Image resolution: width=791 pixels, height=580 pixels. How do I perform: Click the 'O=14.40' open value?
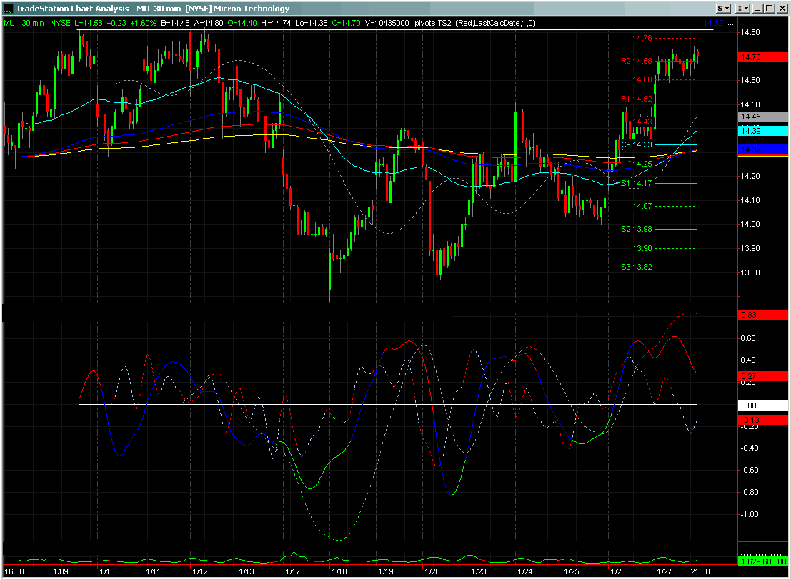242,23
